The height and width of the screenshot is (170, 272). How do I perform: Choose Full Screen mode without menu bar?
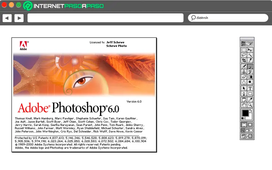(x=251, y=131)
